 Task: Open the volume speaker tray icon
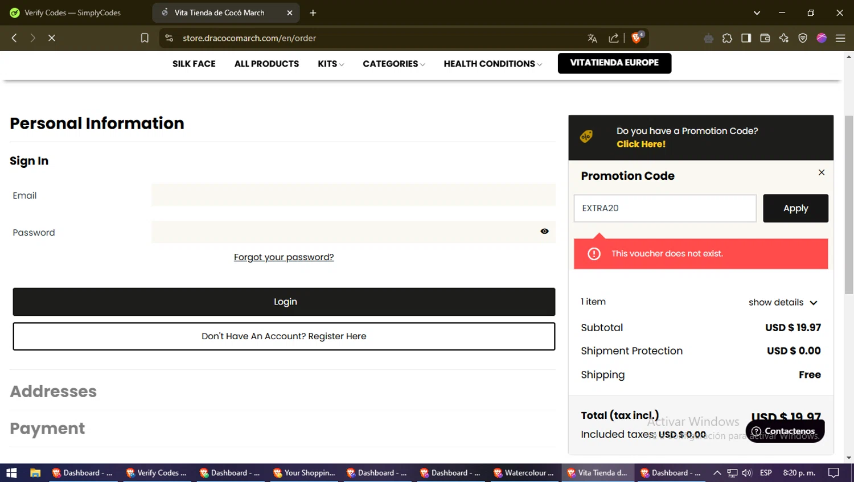pyautogui.click(x=747, y=473)
